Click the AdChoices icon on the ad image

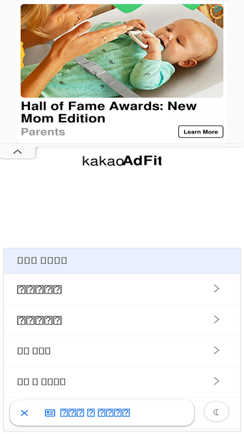click(x=219, y=8)
